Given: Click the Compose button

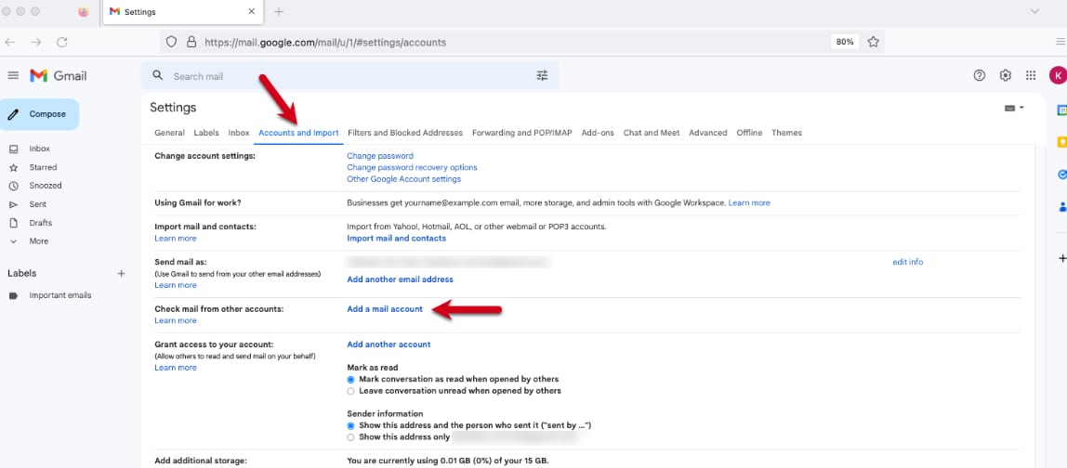Looking at the screenshot, I should (39, 114).
